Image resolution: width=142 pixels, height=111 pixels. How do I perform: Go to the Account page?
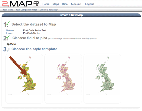(76, 4)
